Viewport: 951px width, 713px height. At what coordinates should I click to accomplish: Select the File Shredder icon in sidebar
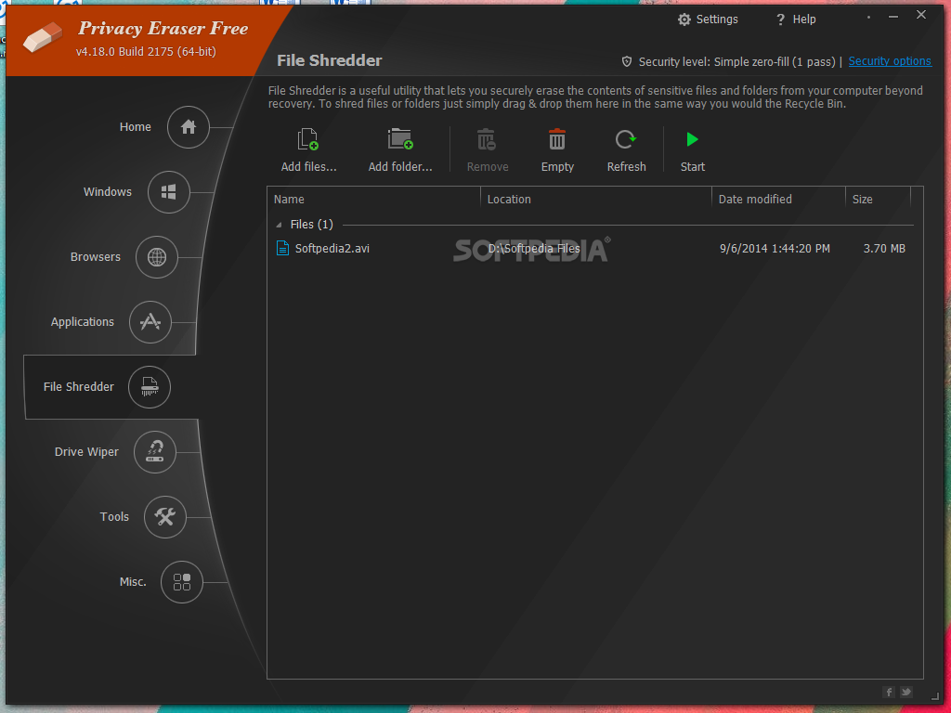[x=150, y=387]
